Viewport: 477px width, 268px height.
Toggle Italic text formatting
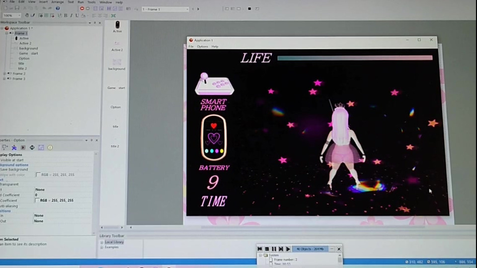[71, 15]
